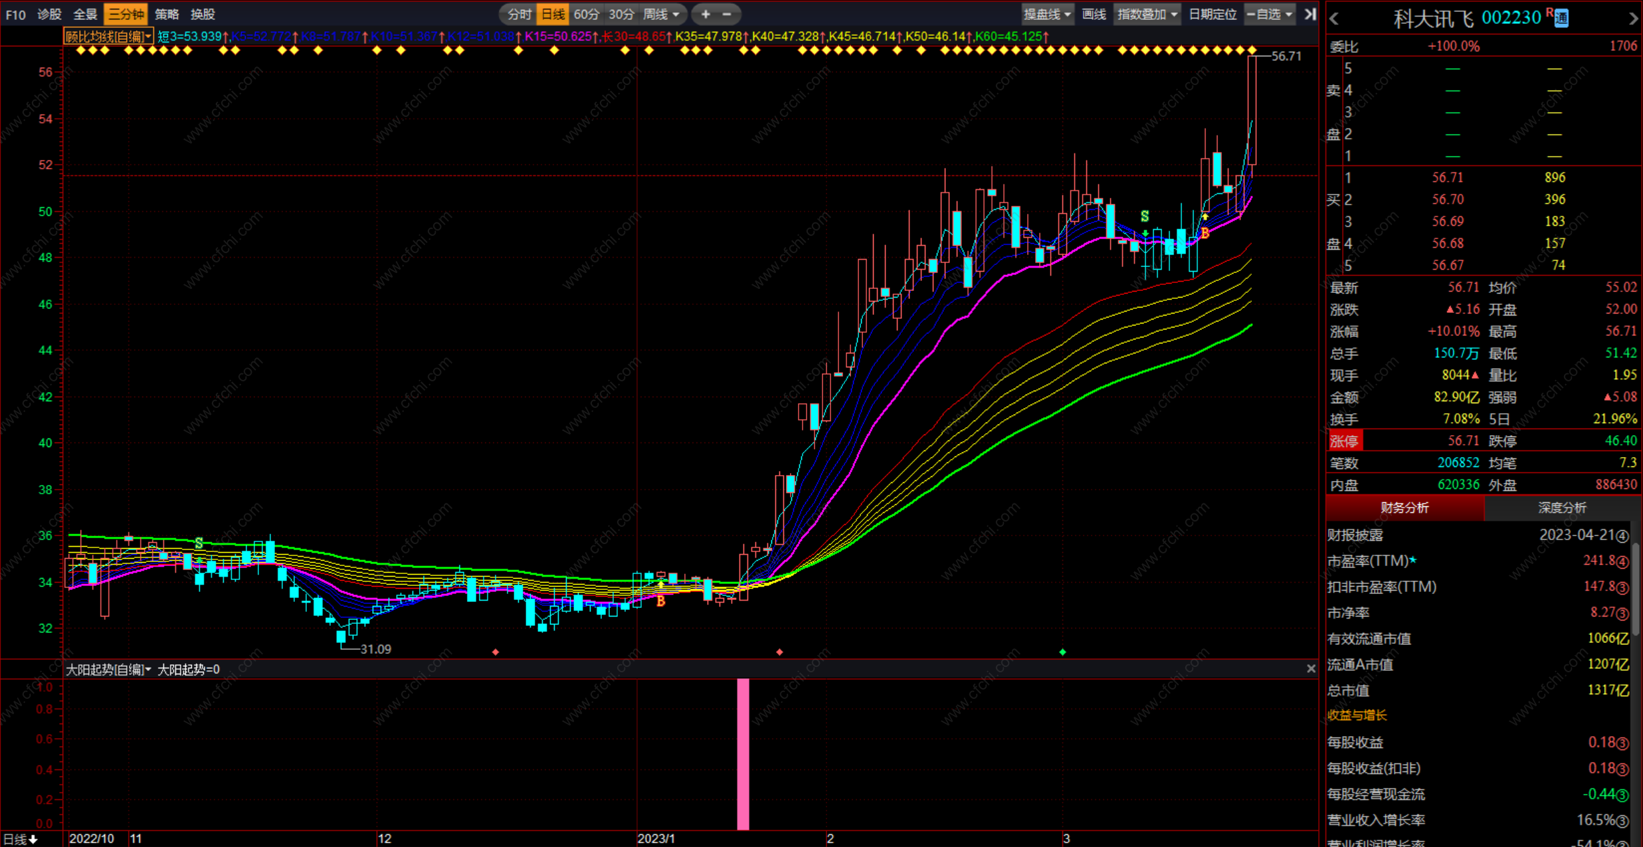
Task: Open the 周线 period dropdown
Action: 661,14
